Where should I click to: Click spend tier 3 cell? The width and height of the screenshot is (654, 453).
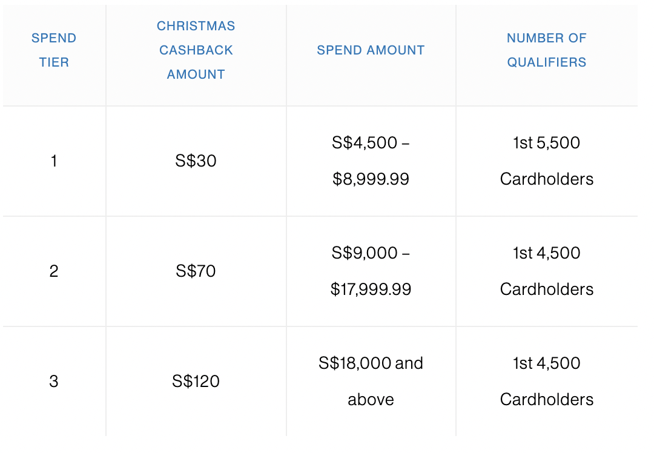coord(54,382)
